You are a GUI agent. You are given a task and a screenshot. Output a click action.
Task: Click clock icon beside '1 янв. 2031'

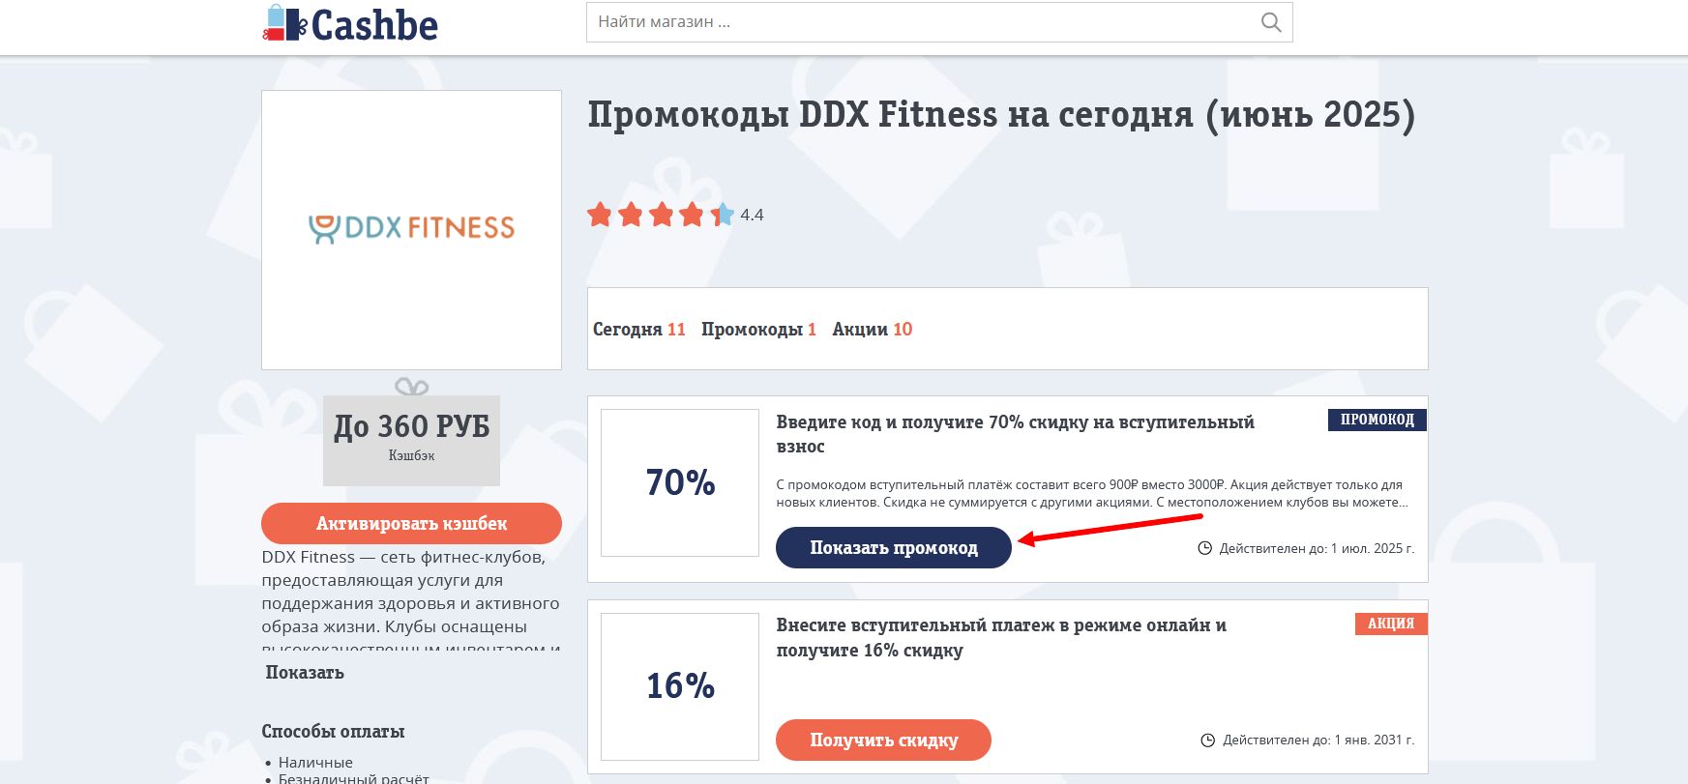tap(1207, 740)
